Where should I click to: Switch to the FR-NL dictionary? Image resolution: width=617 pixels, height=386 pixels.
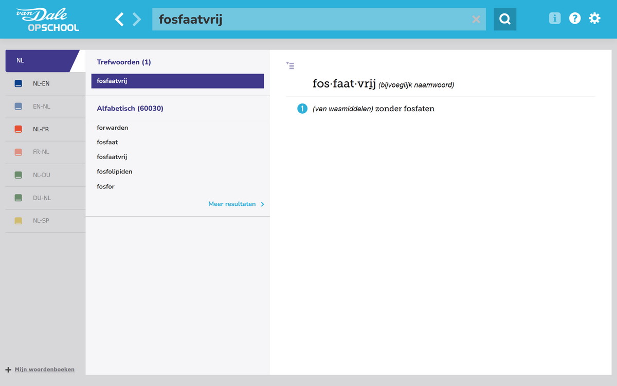45,152
